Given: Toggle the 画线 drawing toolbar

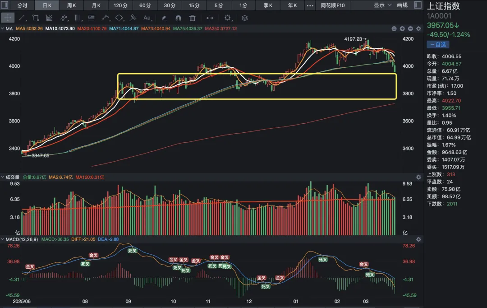Looking at the screenshot, I should [402, 5].
